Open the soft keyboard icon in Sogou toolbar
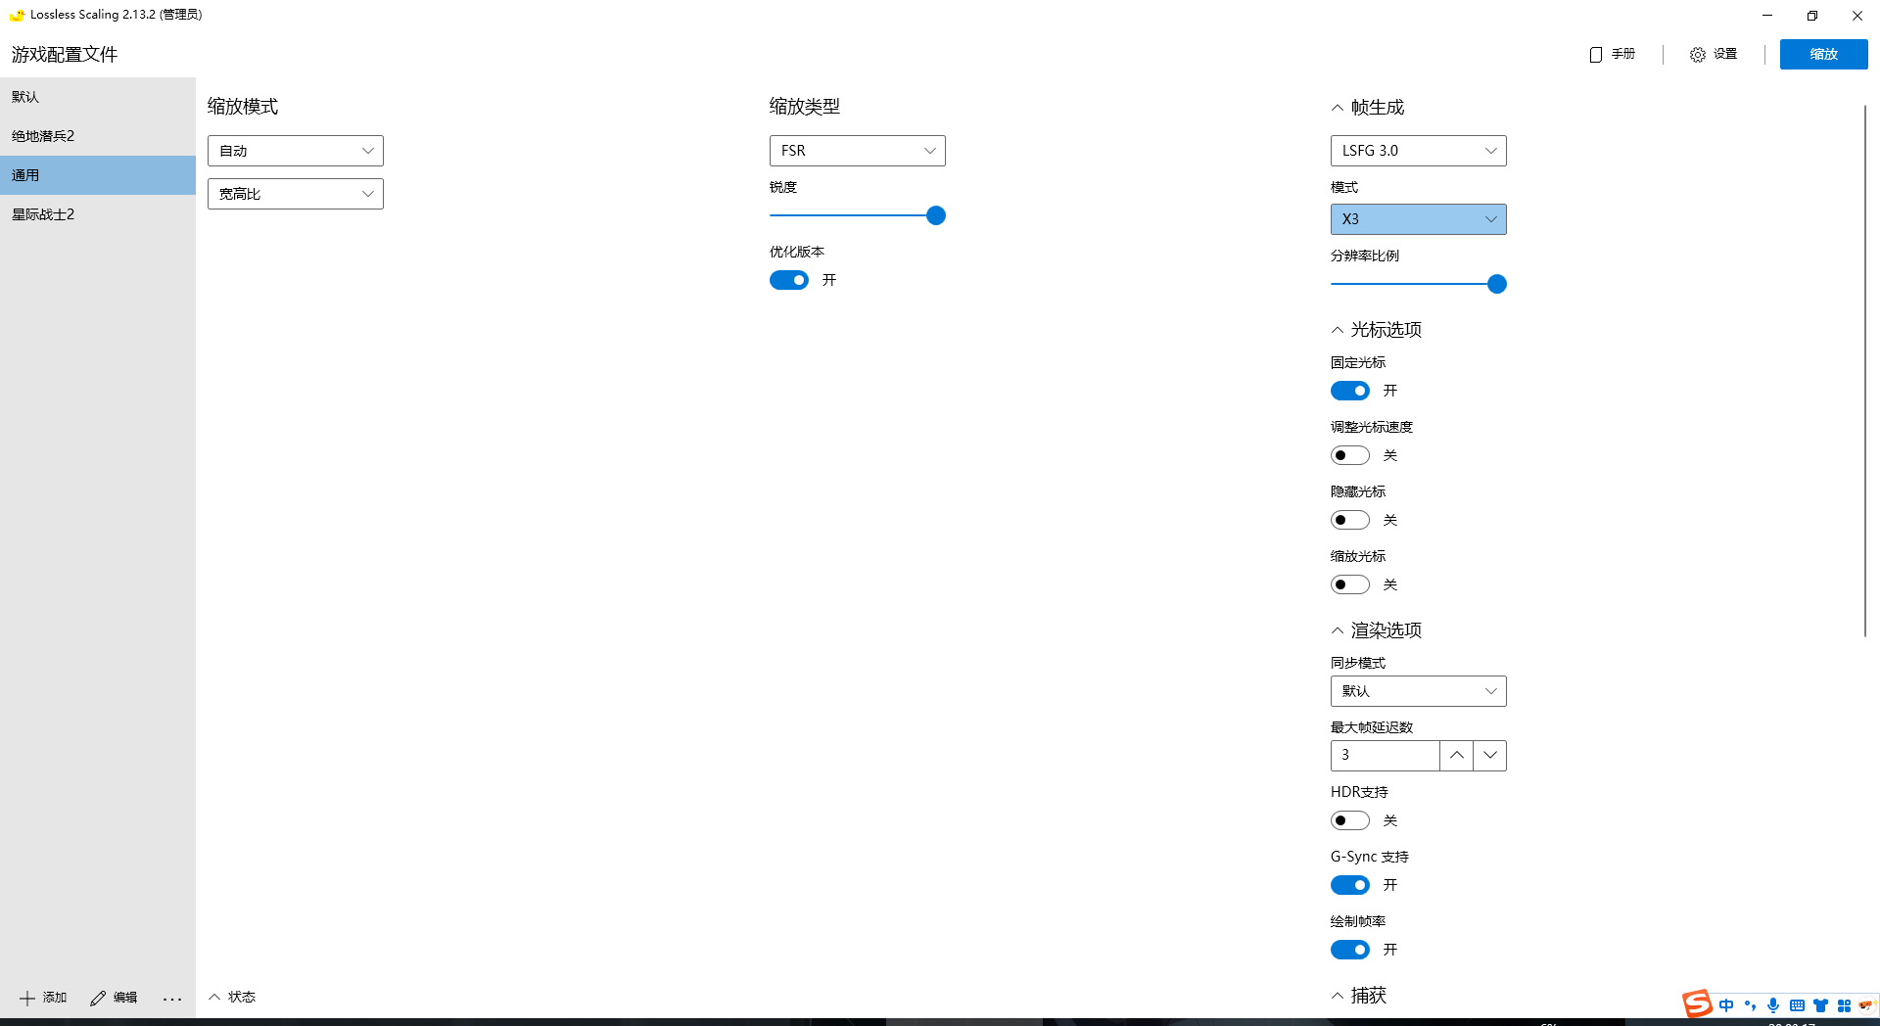 (x=1797, y=1005)
